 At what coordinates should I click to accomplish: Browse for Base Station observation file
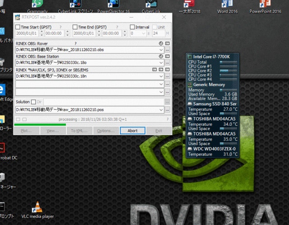168,63
